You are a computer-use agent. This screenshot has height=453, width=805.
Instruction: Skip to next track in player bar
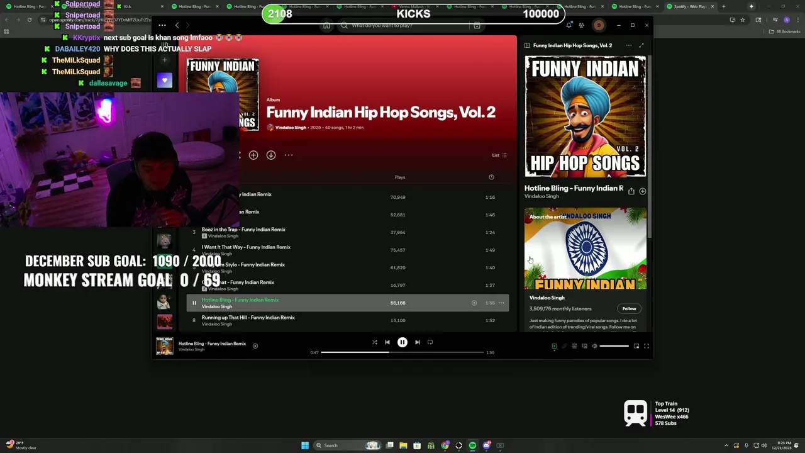tap(418, 342)
